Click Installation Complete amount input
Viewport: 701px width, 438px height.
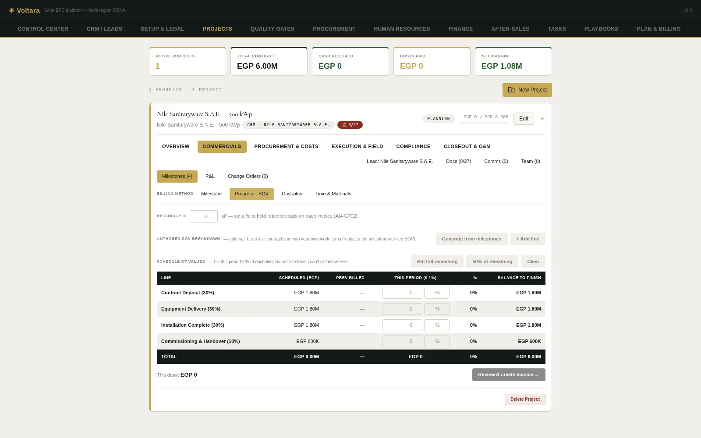(402, 325)
